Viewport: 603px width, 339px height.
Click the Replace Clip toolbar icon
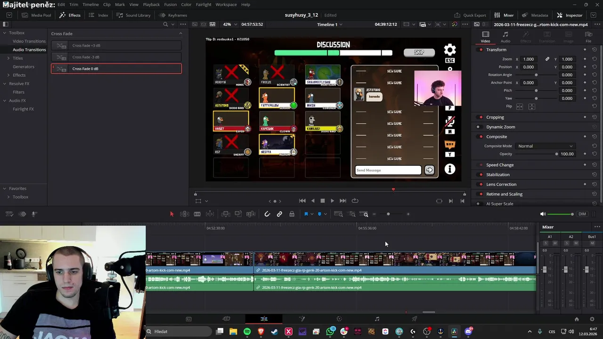coord(251,214)
